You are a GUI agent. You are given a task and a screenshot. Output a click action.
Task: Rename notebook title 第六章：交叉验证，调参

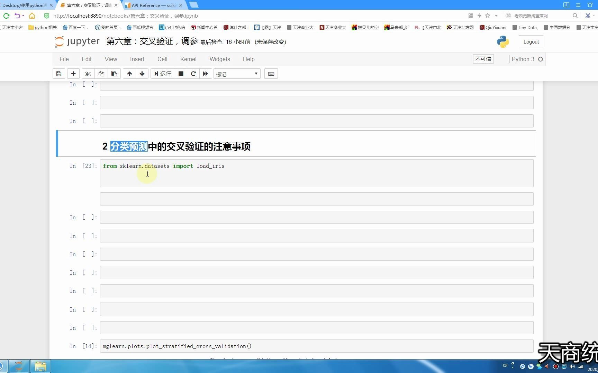[x=152, y=41]
